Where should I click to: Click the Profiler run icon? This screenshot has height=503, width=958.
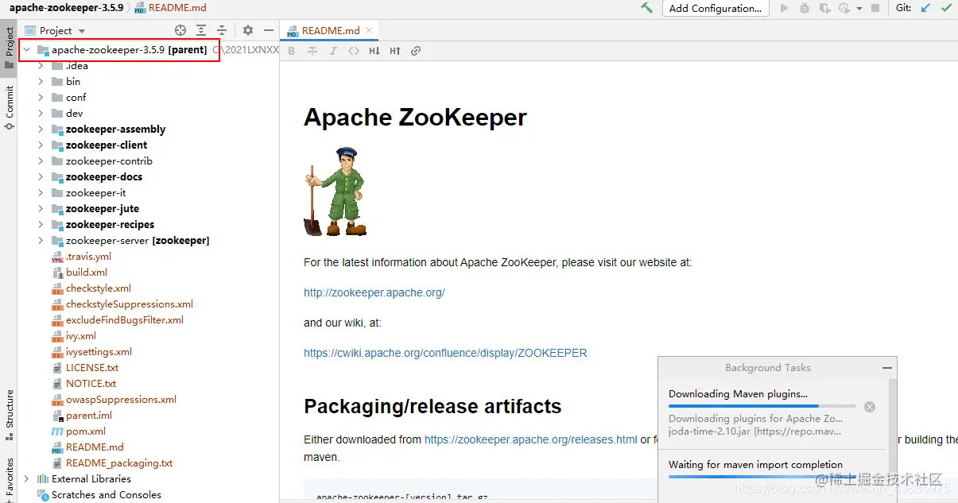pos(846,8)
